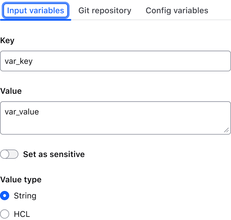Click the Set as sensitive label text
Image resolution: width=231 pixels, height=220 pixels.
[54, 154]
